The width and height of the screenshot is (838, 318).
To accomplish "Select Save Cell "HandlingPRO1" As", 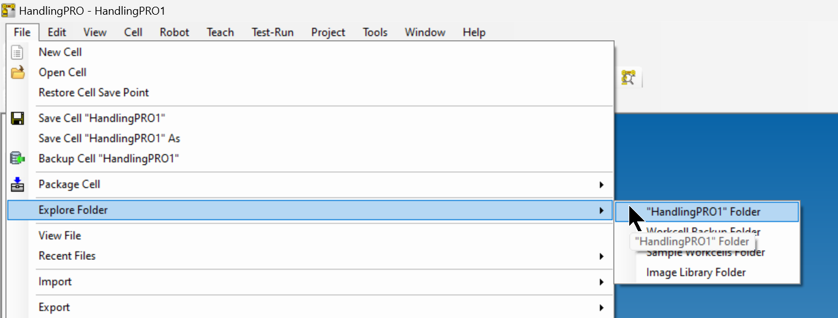I will 310,139.
